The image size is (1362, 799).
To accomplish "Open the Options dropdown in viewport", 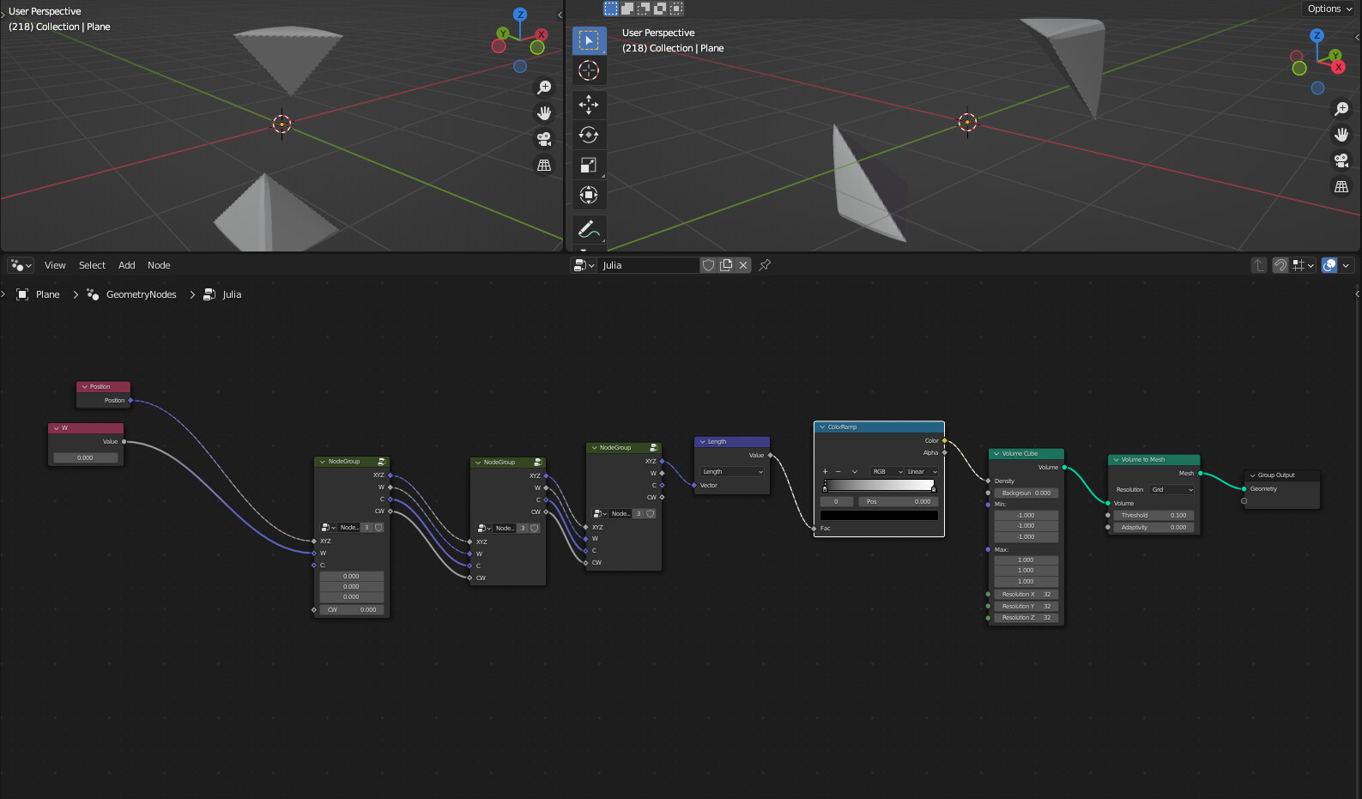I will (x=1329, y=9).
